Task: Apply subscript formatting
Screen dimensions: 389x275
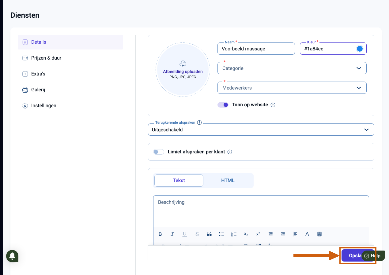Action: (x=246, y=234)
